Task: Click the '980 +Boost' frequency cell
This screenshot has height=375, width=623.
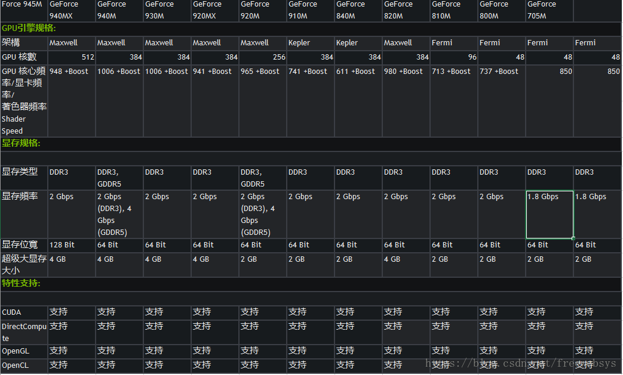Action: pos(406,101)
